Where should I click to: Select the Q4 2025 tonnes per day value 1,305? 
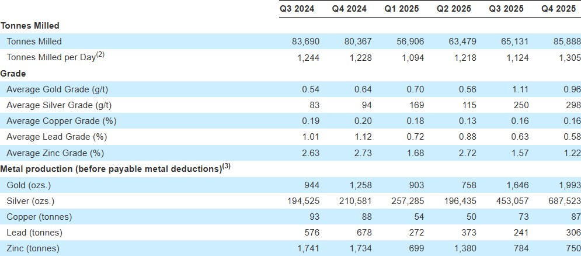tap(569, 57)
